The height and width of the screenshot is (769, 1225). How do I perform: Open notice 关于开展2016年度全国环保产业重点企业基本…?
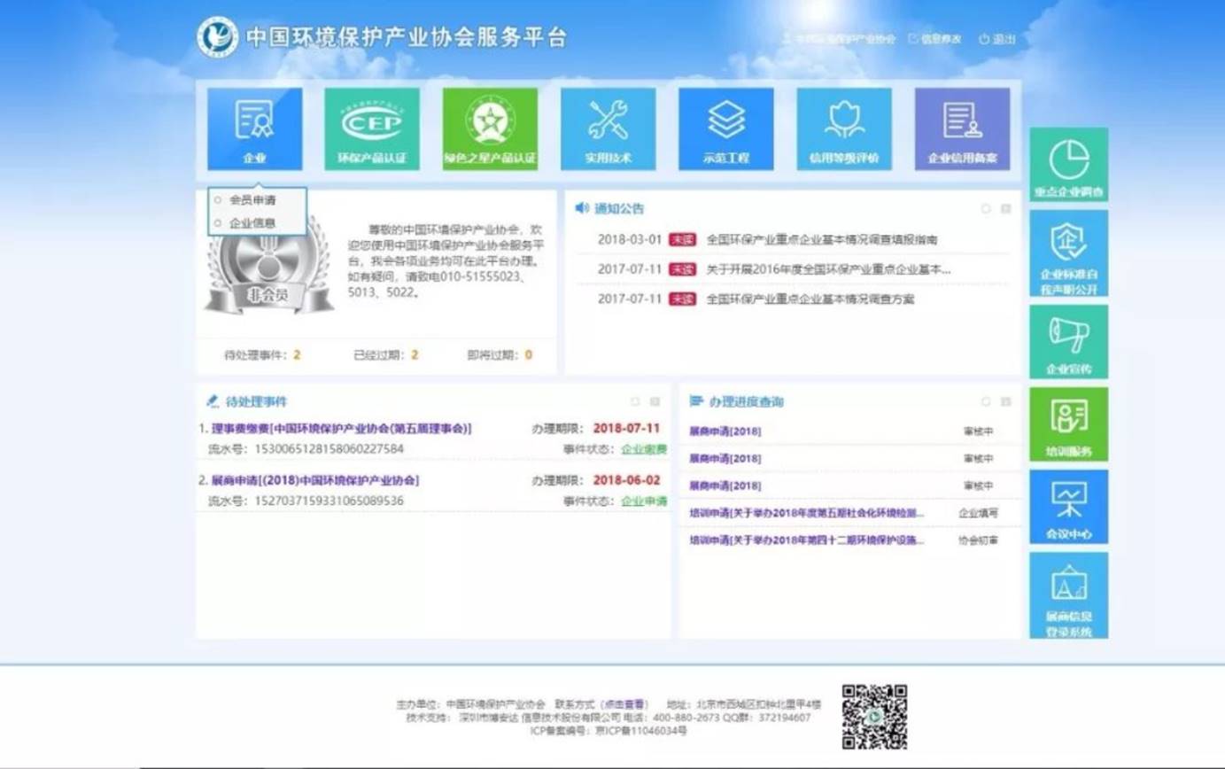pyautogui.click(x=828, y=269)
